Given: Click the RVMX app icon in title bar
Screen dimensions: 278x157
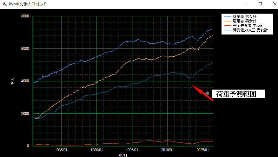Looking at the screenshot, I should (x=4, y=4).
